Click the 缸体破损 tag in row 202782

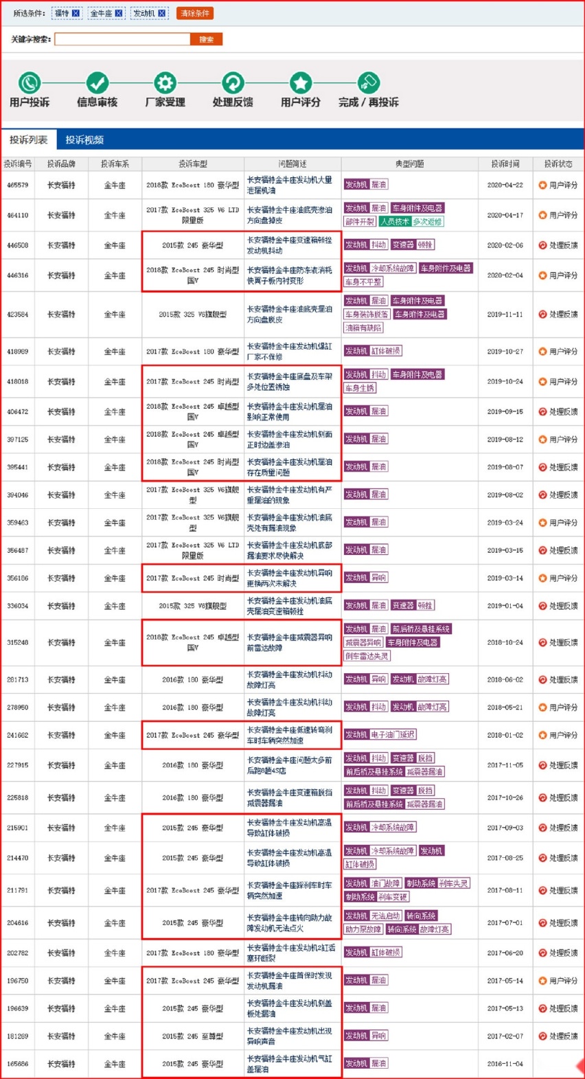[x=386, y=953]
